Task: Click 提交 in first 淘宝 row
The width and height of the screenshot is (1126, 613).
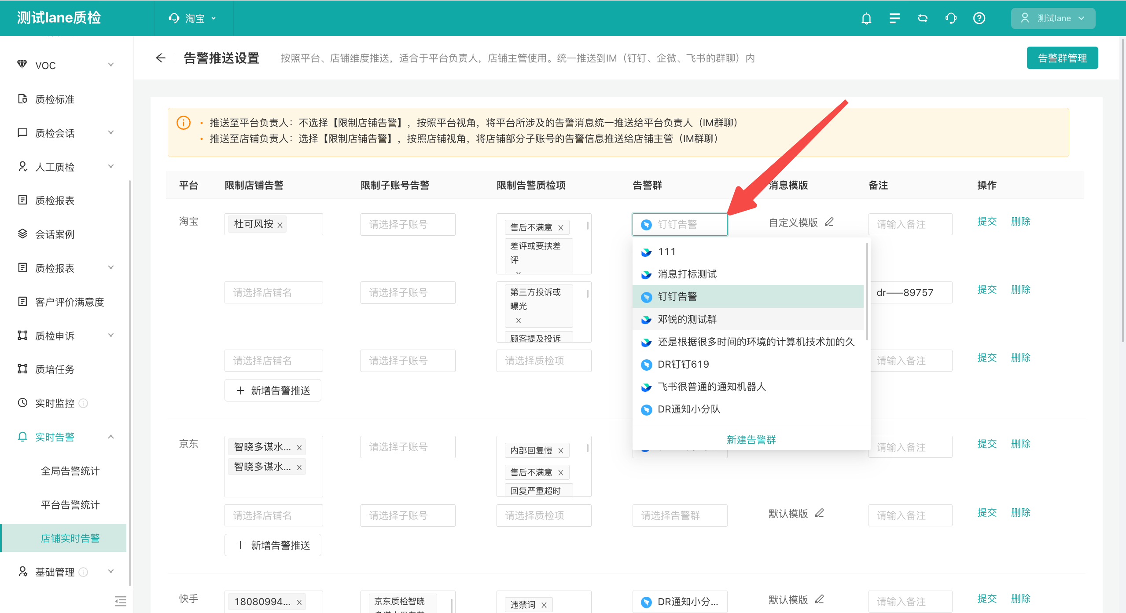Action: 986,221
